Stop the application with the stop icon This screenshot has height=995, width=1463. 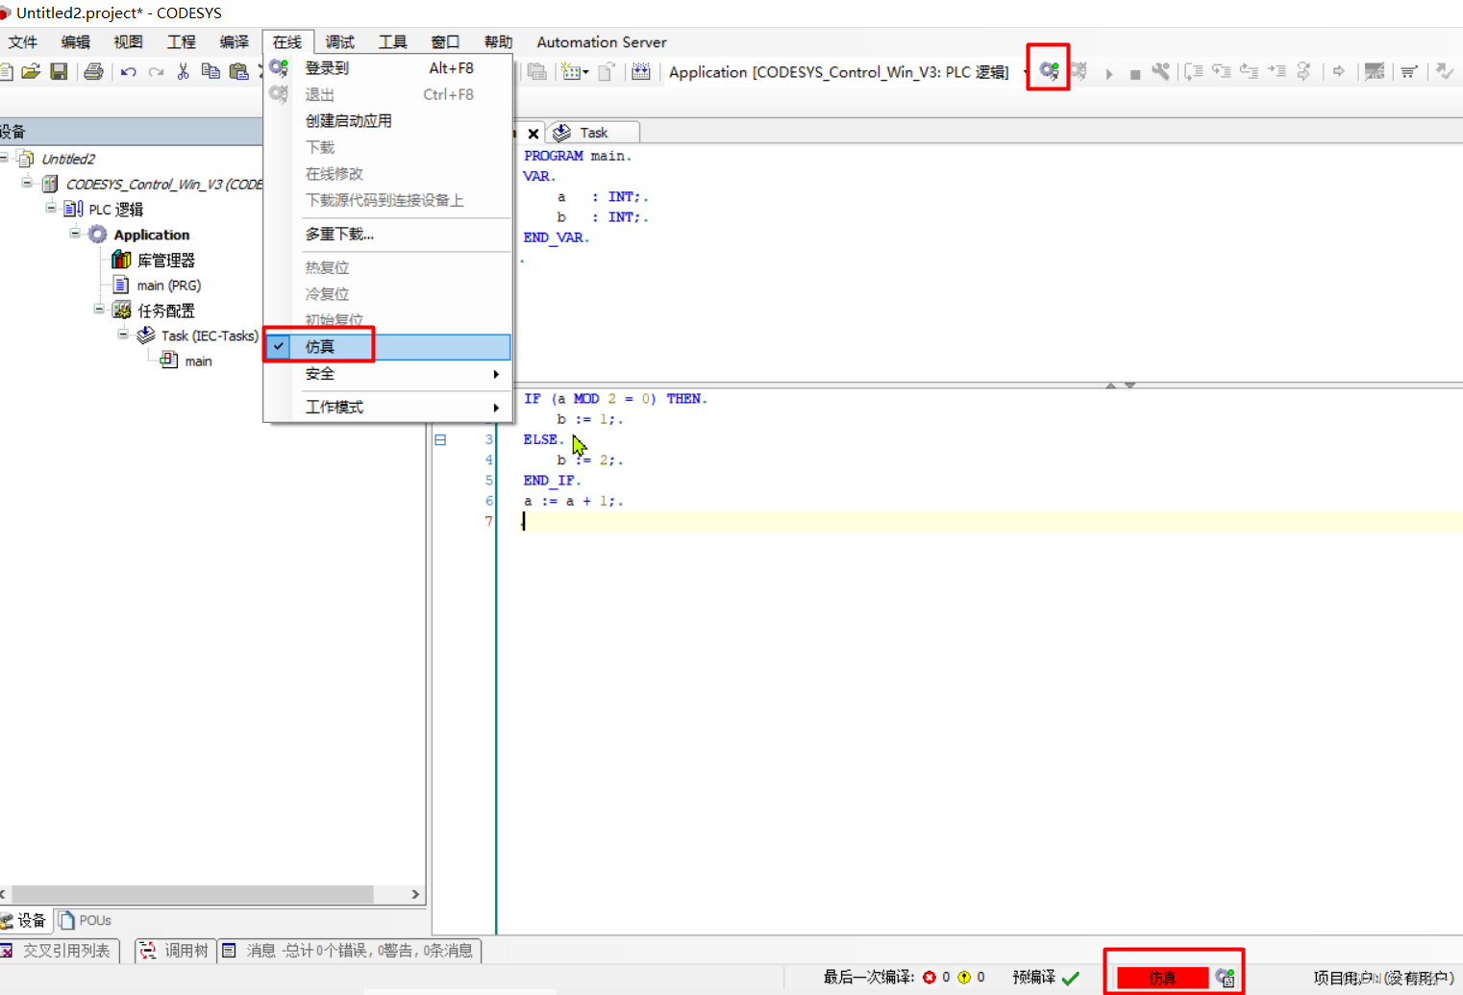pos(1134,74)
